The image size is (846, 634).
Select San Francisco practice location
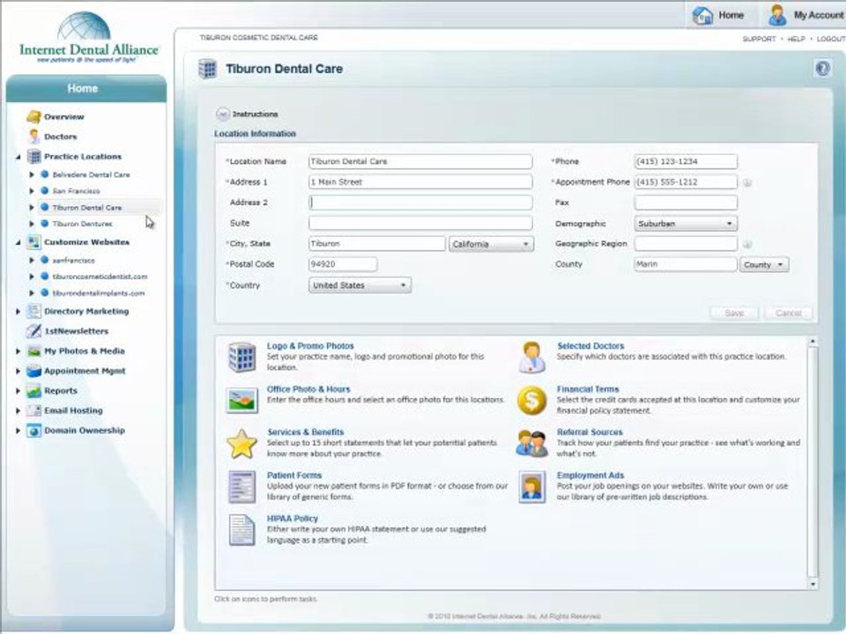pyautogui.click(x=76, y=191)
